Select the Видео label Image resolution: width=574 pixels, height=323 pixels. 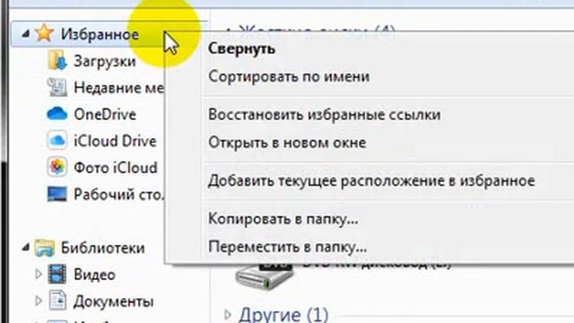[94, 275]
